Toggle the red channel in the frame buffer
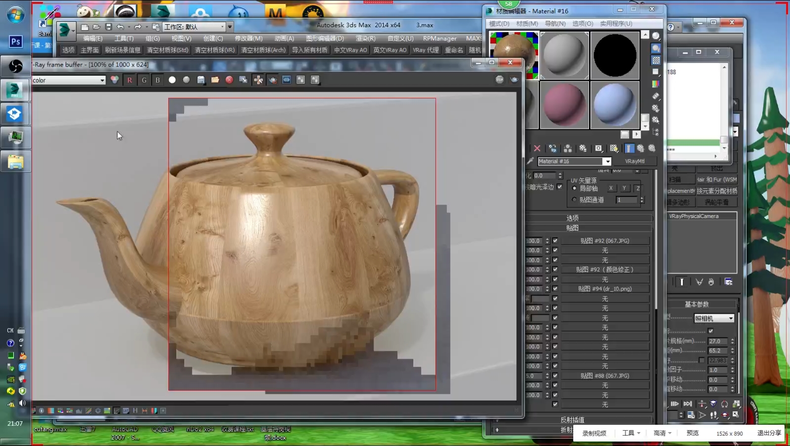 click(x=130, y=80)
